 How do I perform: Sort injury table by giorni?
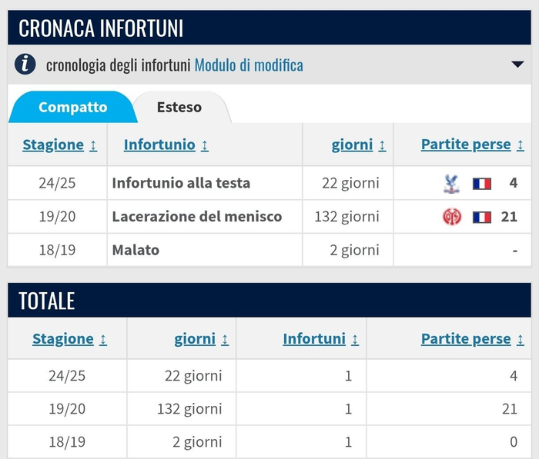pyautogui.click(x=358, y=145)
